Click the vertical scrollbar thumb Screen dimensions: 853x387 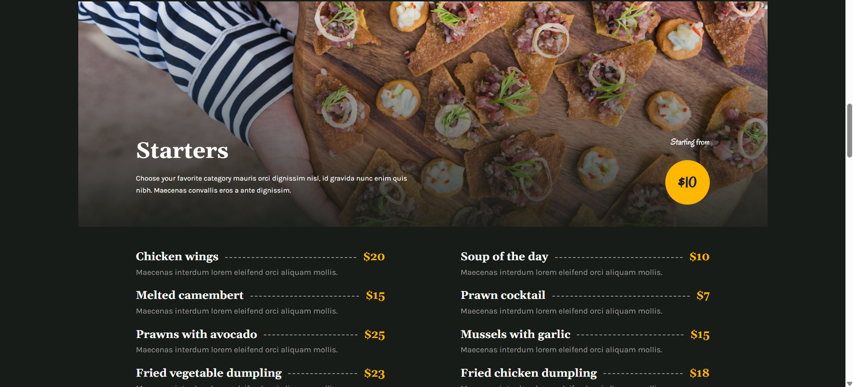pyautogui.click(x=849, y=131)
